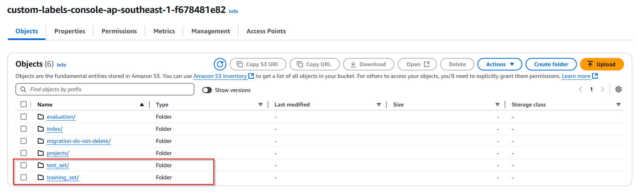Image resolution: width=637 pixels, height=193 pixels.
Task: Toggle Show versions switch
Action: (x=207, y=90)
